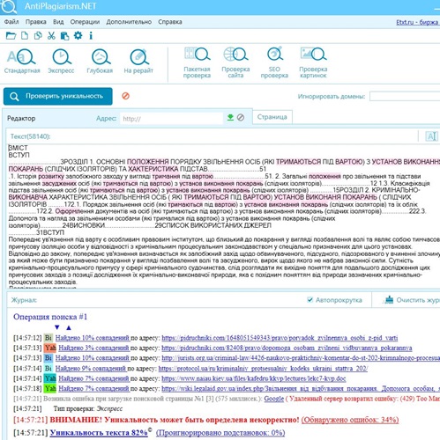The image size is (440, 440).
Task: Click the 14:57:12 'Найдено 10% совпадений' link
Action: tap(93, 338)
